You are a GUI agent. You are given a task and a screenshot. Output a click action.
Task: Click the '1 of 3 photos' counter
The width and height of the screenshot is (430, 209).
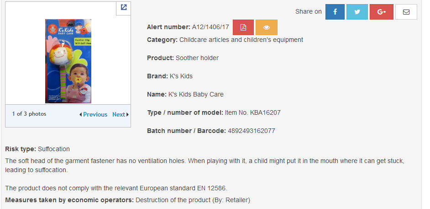29,114
